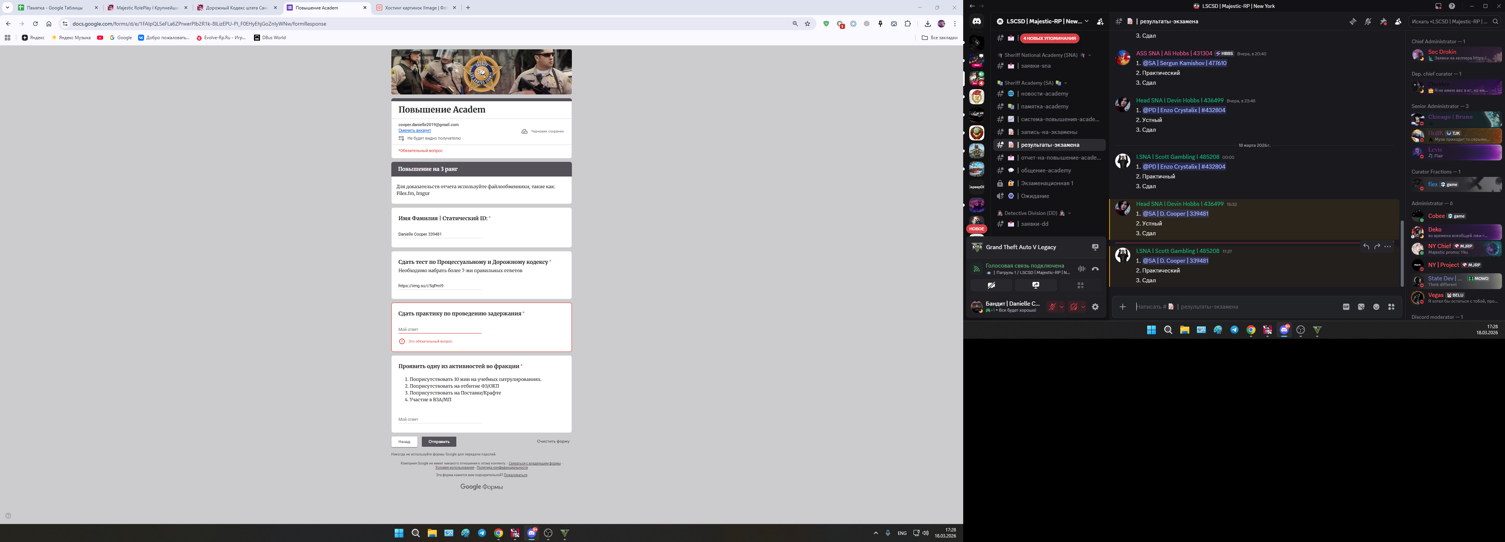Open emoji picker in message box

tap(1376, 307)
